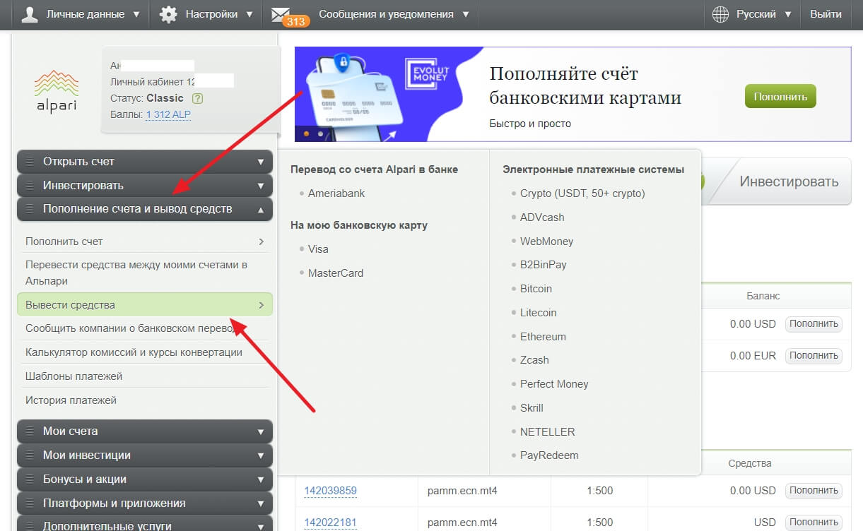This screenshot has width=863, height=531.
Task: Click the 1 312 ALP points link
Action: coord(168,114)
